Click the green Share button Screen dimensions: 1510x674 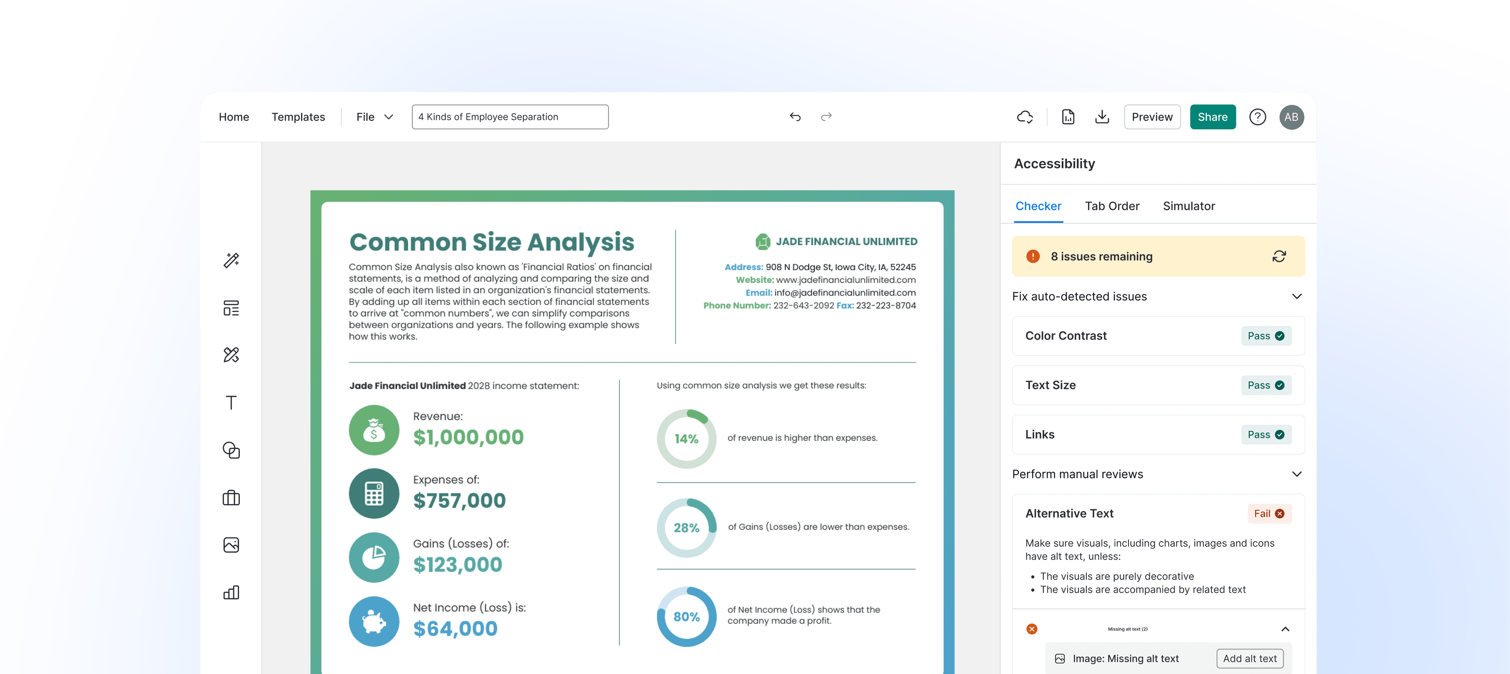[1212, 117]
